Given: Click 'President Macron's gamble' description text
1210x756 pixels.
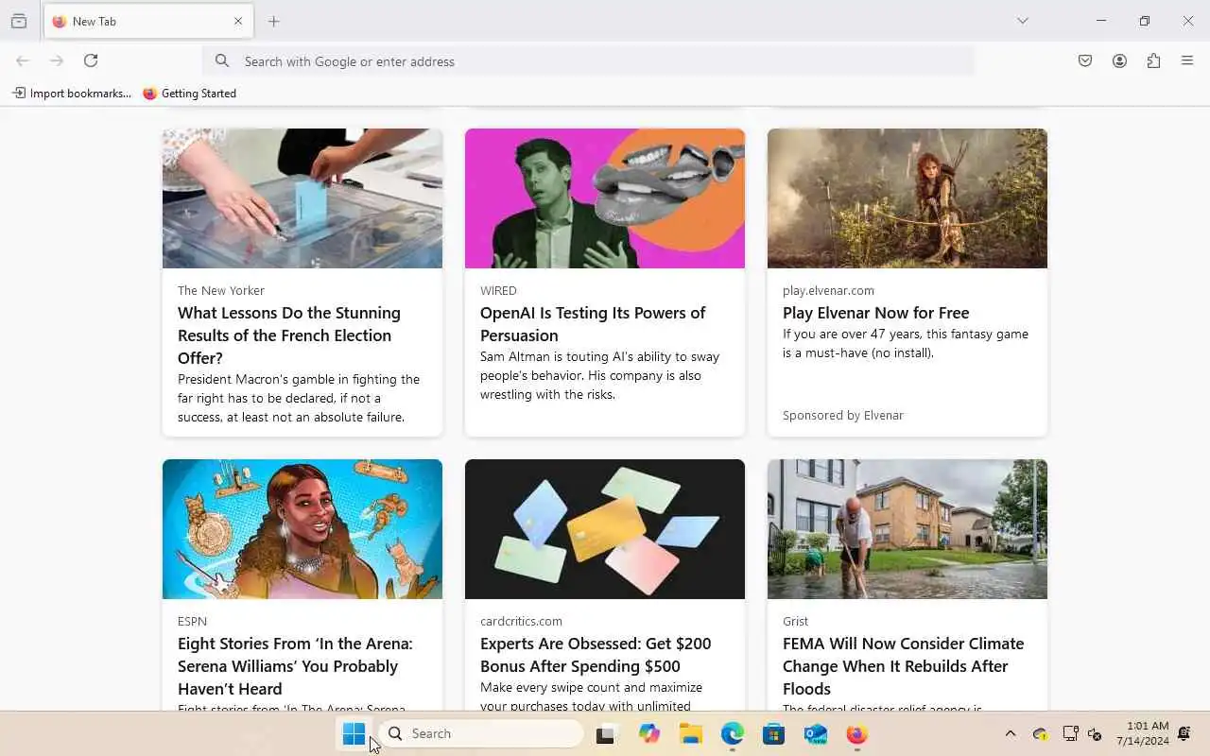Looking at the screenshot, I should pos(299,398).
